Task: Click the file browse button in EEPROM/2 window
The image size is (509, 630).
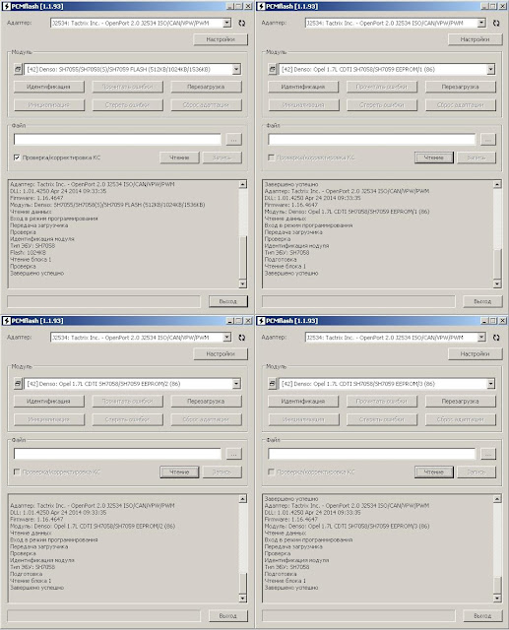Action: [233, 454]
